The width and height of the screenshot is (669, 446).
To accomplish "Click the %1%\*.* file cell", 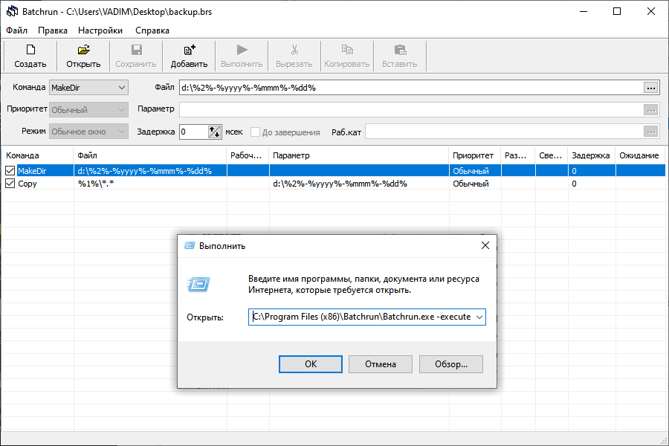I will tap(96, 184).
